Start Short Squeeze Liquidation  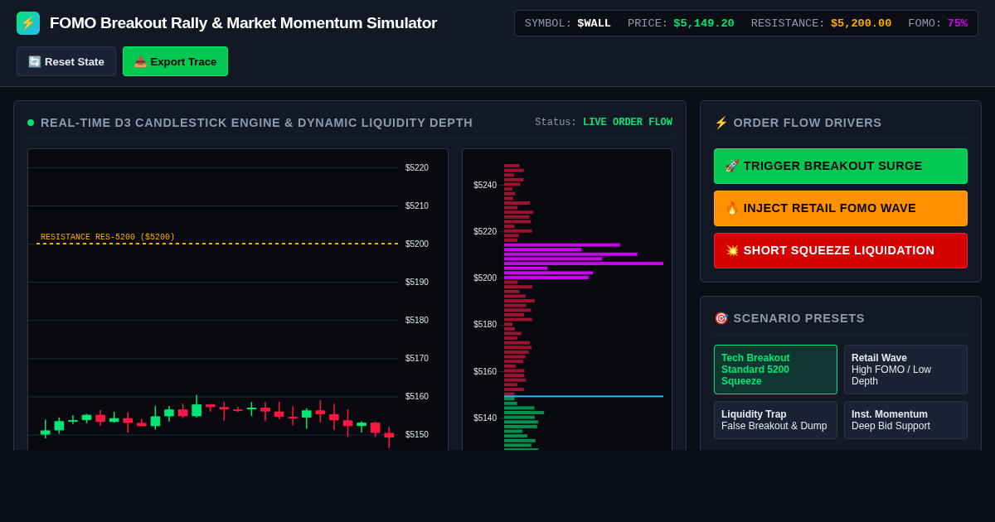tap(841, 250)
